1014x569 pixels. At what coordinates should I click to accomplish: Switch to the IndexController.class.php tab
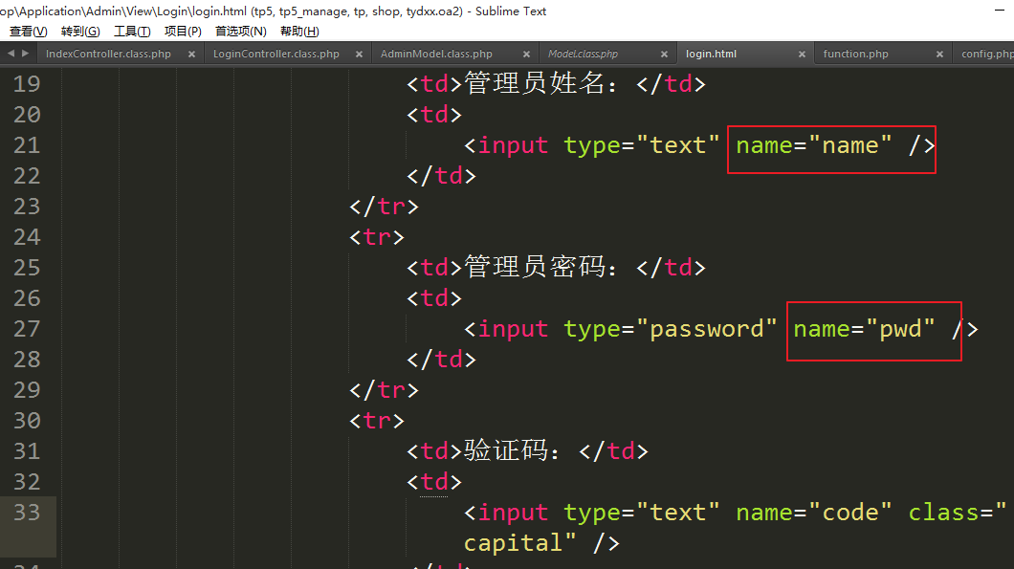click(x=108, y=55)
